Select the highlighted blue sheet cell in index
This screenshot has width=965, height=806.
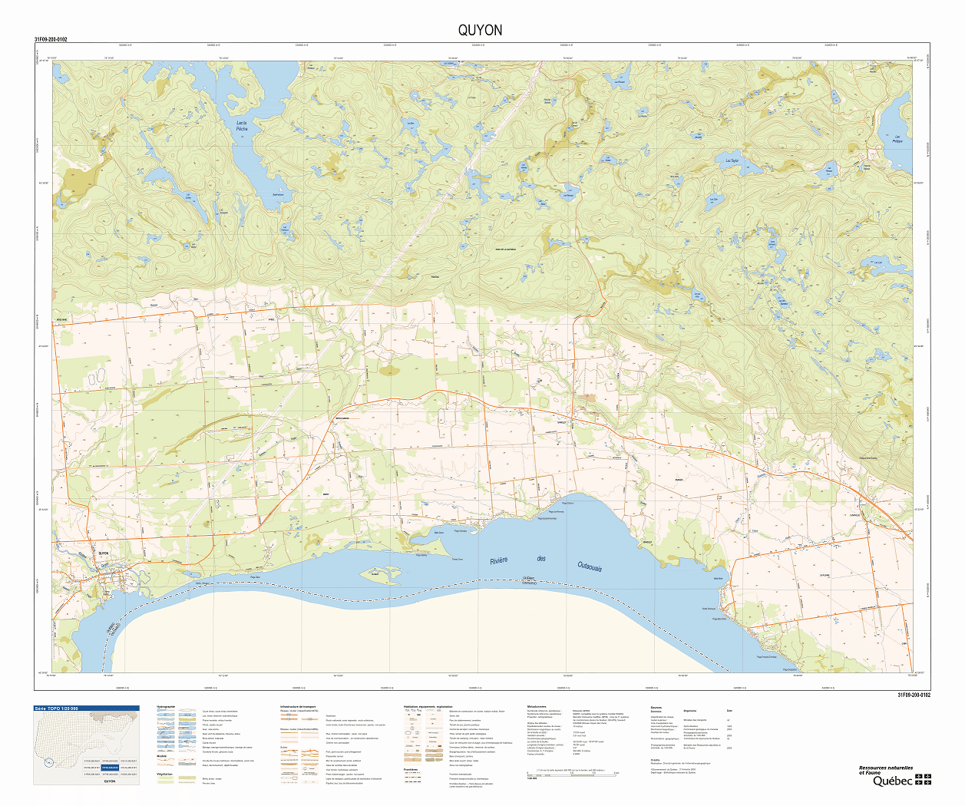pyautogui.click(x=110, y=767)
